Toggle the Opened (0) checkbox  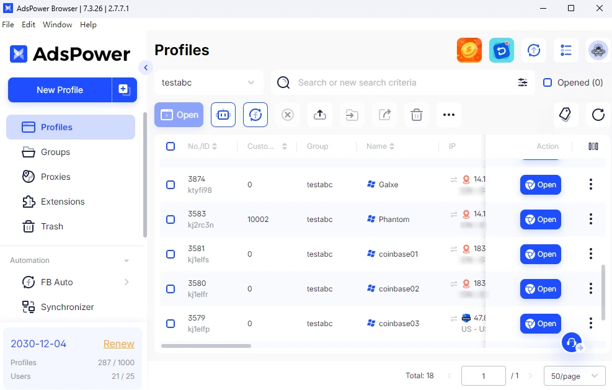coord(548,82)
